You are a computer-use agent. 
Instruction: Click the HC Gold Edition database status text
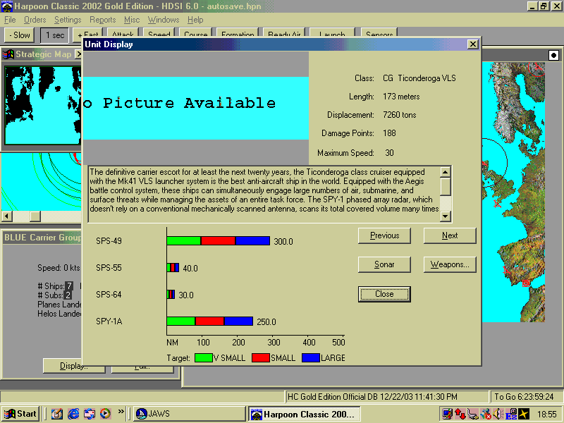pos(372,397)
